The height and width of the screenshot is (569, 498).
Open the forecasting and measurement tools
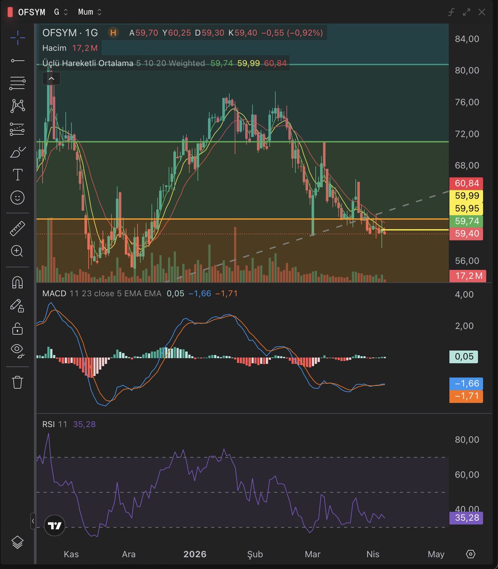tap(18, 128)
